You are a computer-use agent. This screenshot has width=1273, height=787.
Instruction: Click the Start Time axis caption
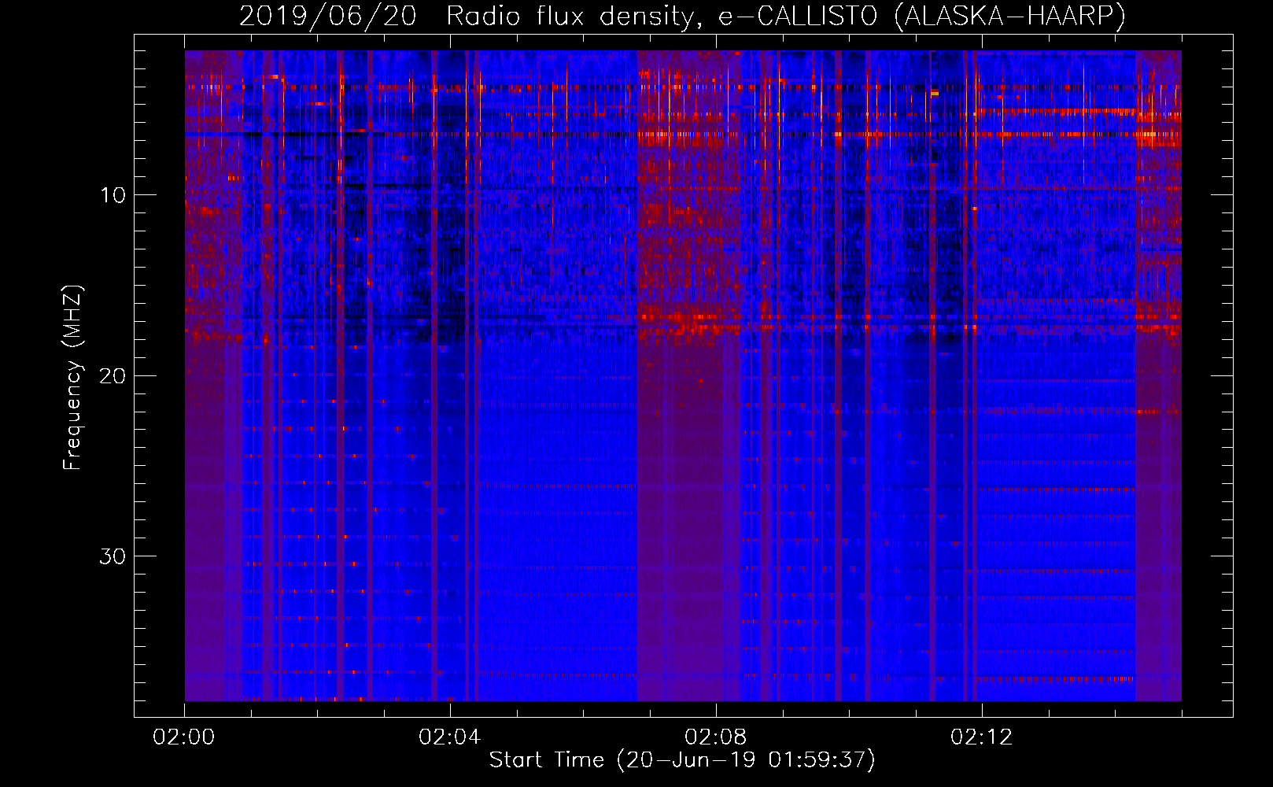pyautogui.click(x=682, y=760)
